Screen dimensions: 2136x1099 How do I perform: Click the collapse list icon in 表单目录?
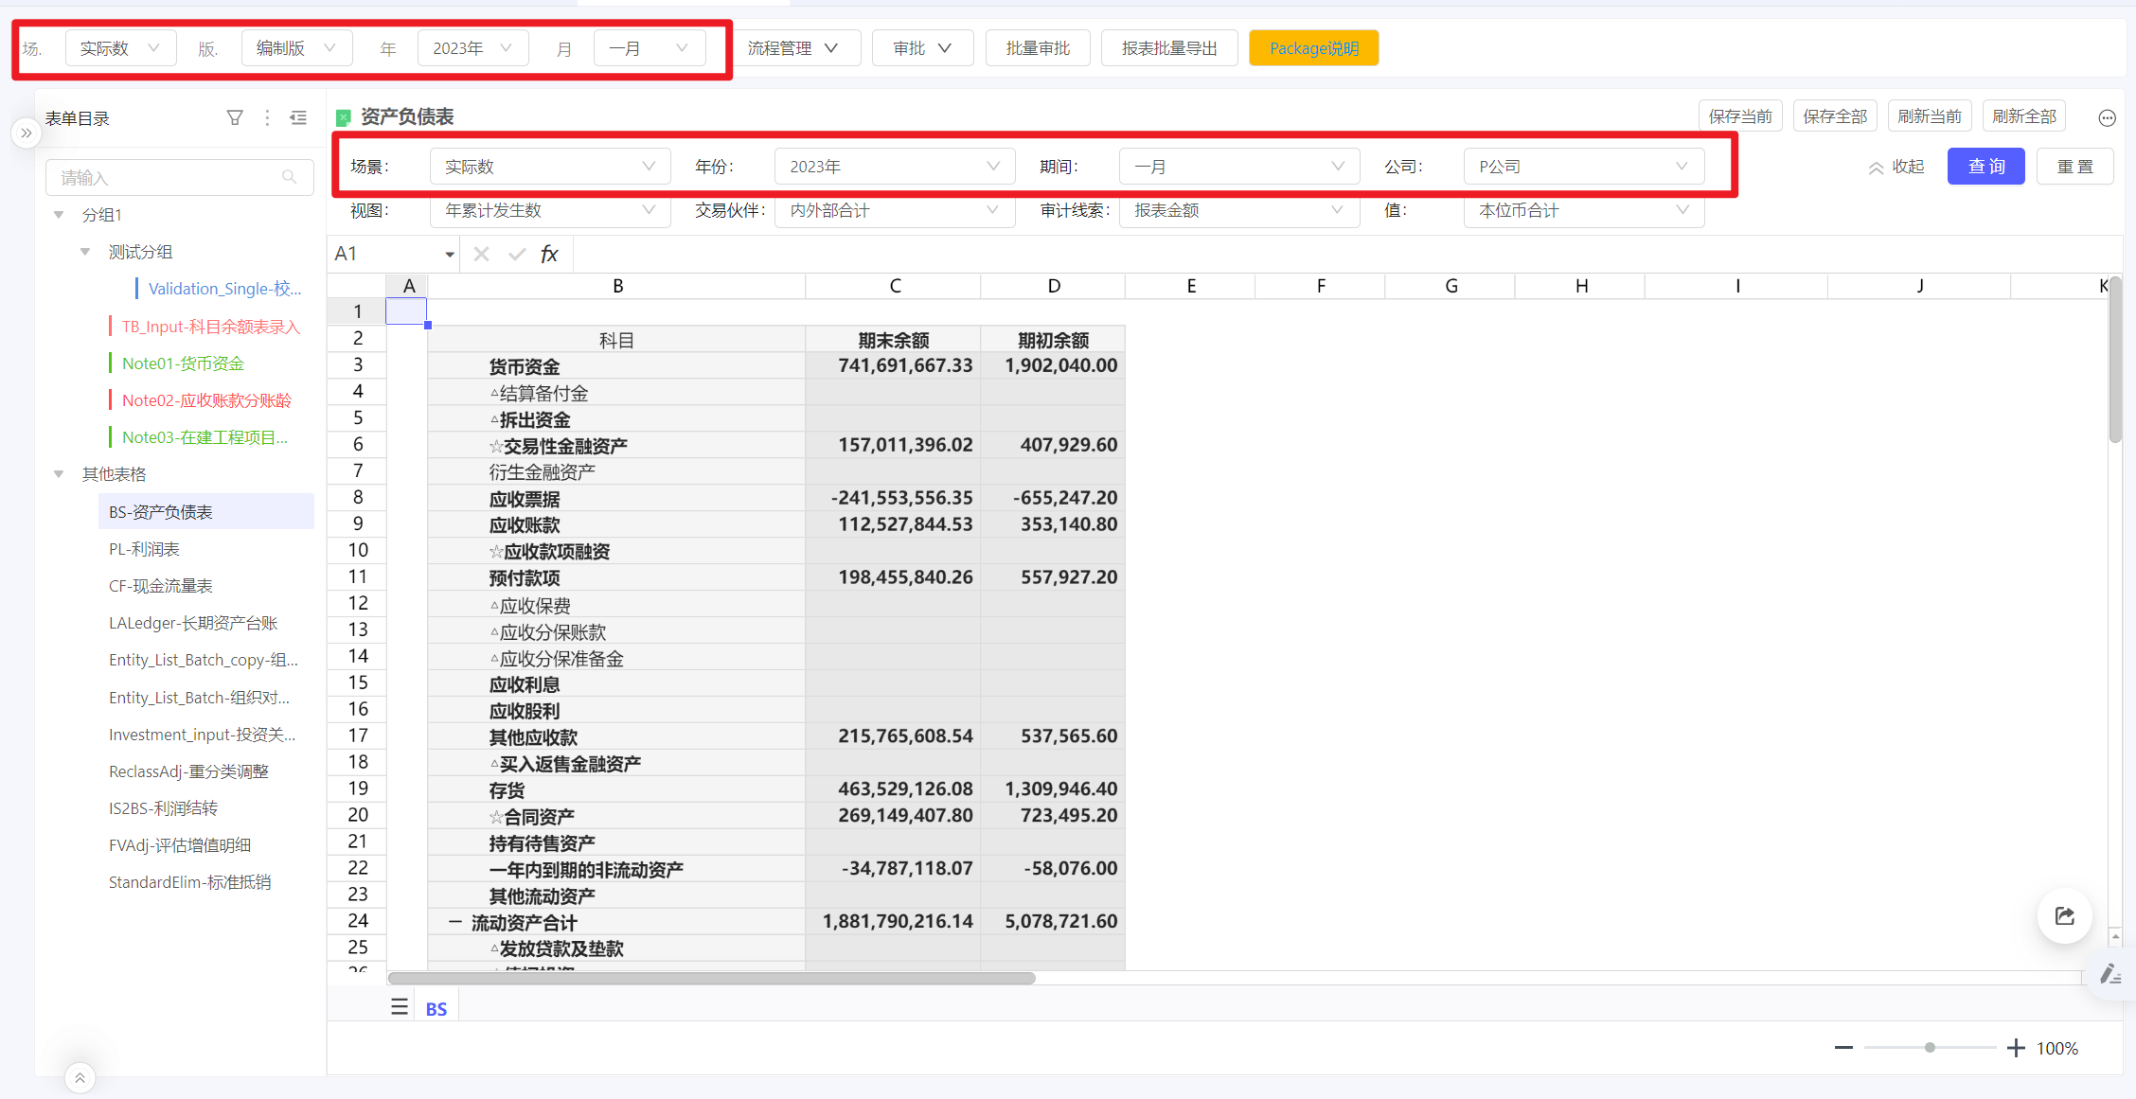pyautogui.click(x=298, y=117)
